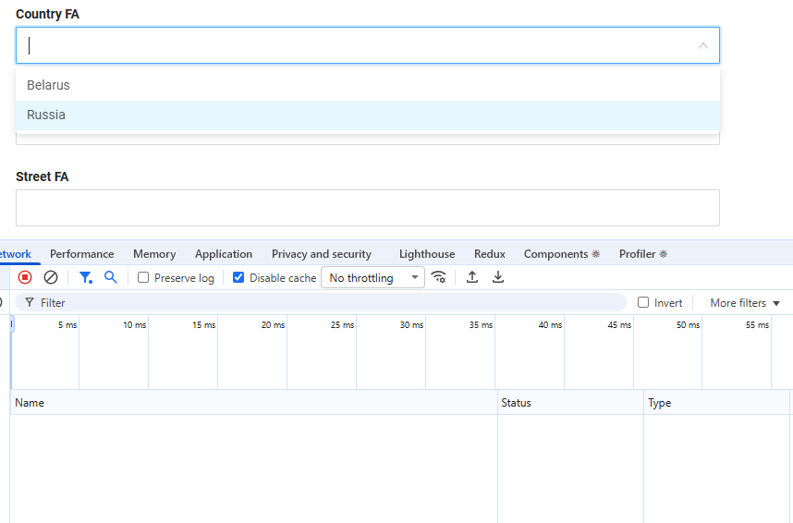Collapse the Country FA dropdown arrow

coord(703,45)
